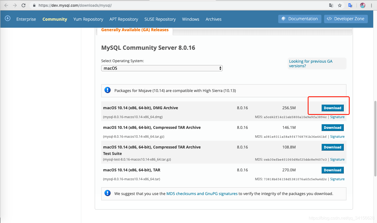Open the Signature link for the DMG file
This screenshot has width=377, height=223.
tap(337, 117)
